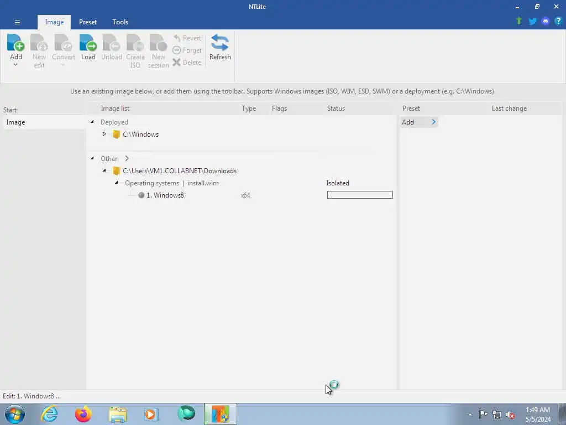Open the Discord link icon

[546, 22]
